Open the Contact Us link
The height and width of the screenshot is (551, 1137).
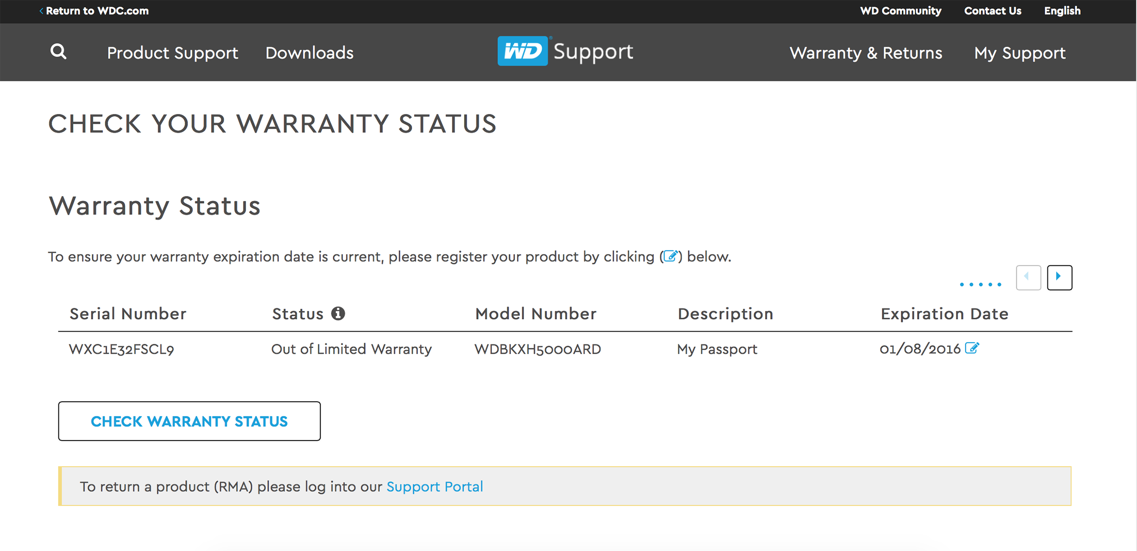(x=992, y=11)
